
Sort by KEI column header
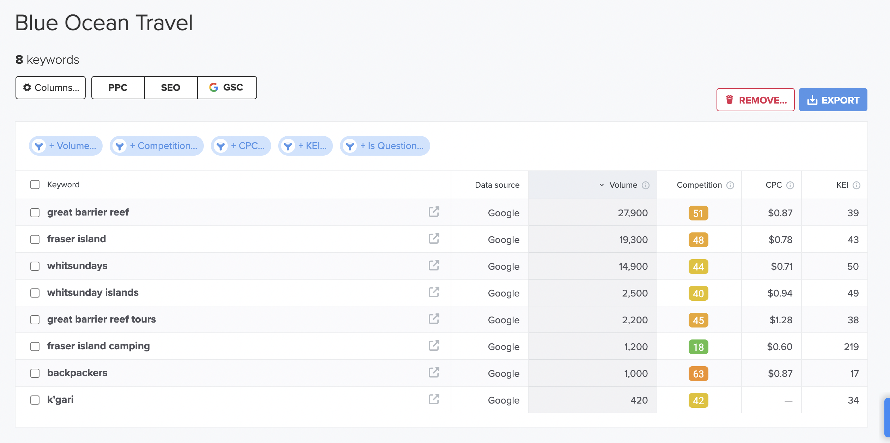(x=842, y=185)
